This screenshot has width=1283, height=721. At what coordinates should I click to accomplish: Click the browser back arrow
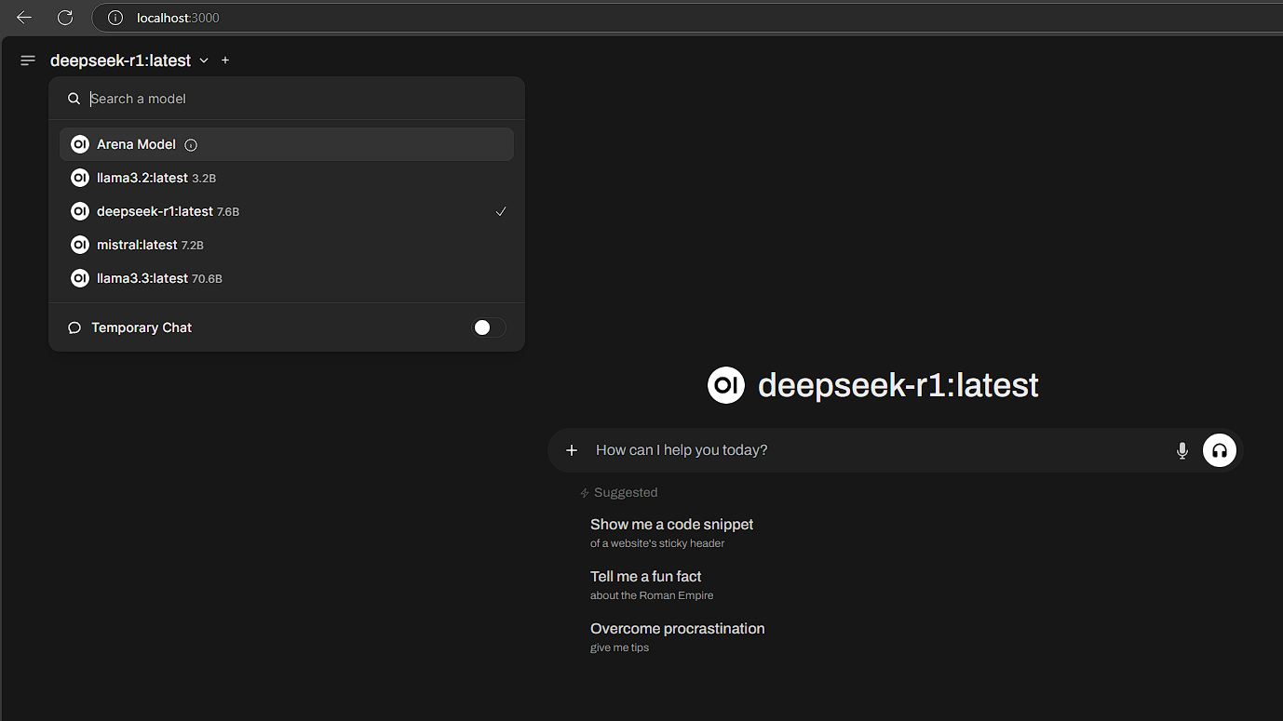coord(24,18)
